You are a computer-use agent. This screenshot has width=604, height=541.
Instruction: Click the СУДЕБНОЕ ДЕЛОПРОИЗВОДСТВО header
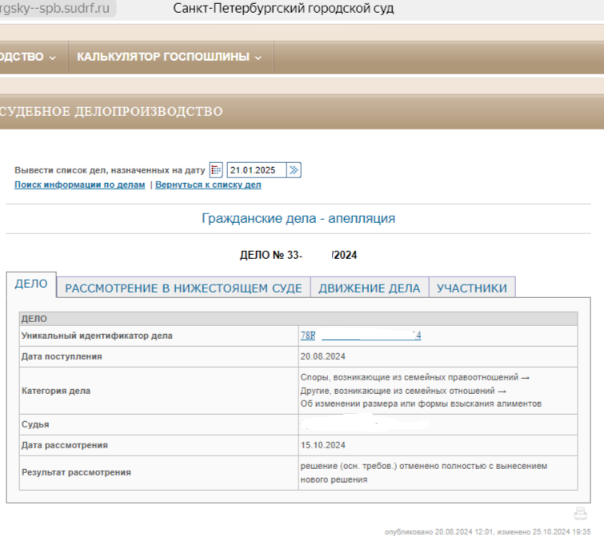tap(111, 112)
